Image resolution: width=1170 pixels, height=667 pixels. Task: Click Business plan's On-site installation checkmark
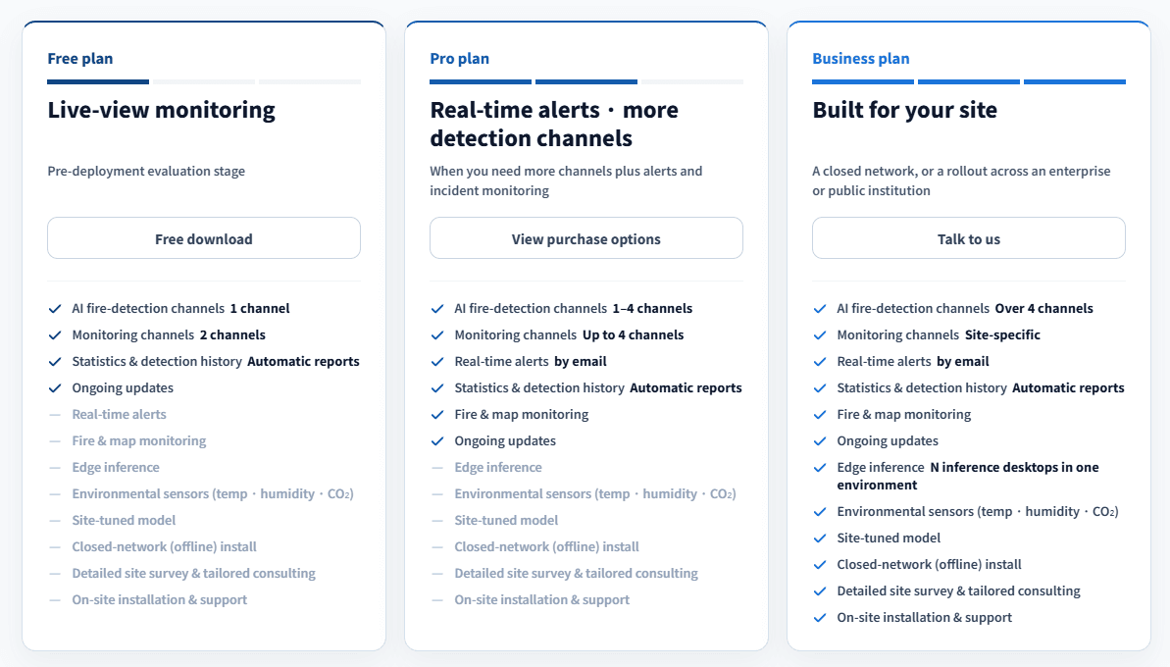(820, 618)
